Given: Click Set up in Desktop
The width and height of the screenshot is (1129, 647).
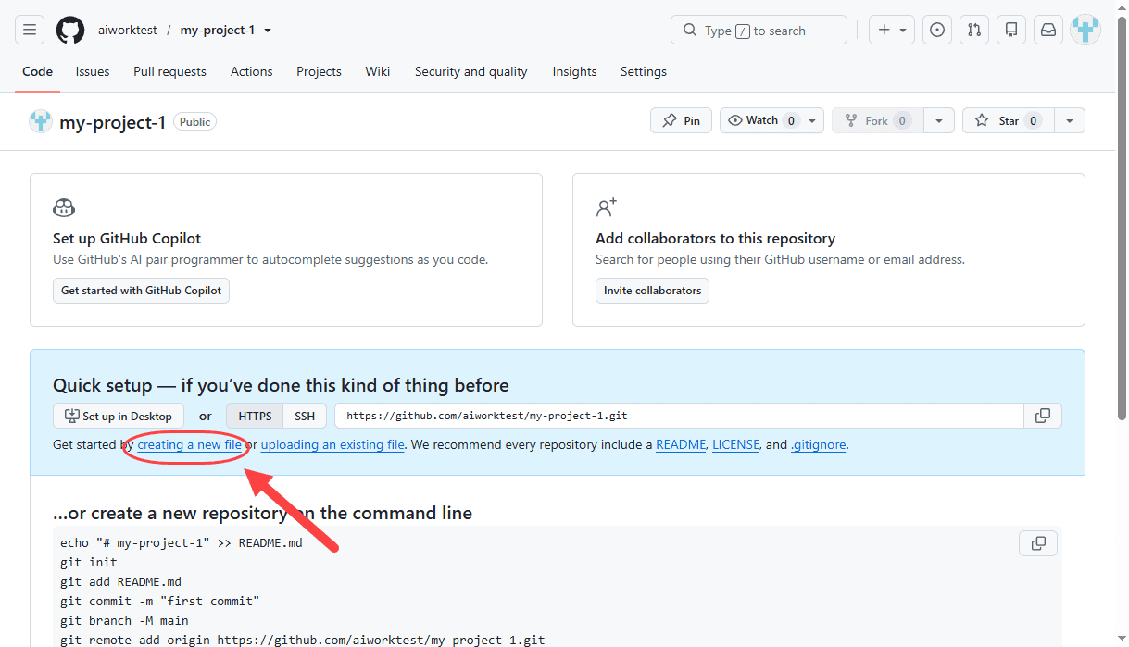Looking at the screenshot, I should [x=119, y=416].
